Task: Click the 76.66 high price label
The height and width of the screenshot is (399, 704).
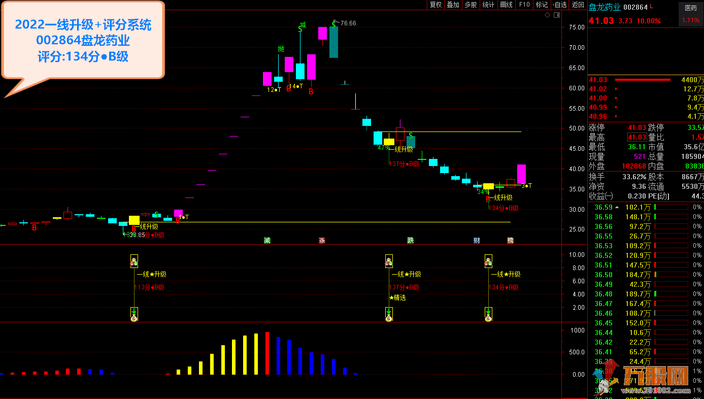Action: [x=348, y=23]
